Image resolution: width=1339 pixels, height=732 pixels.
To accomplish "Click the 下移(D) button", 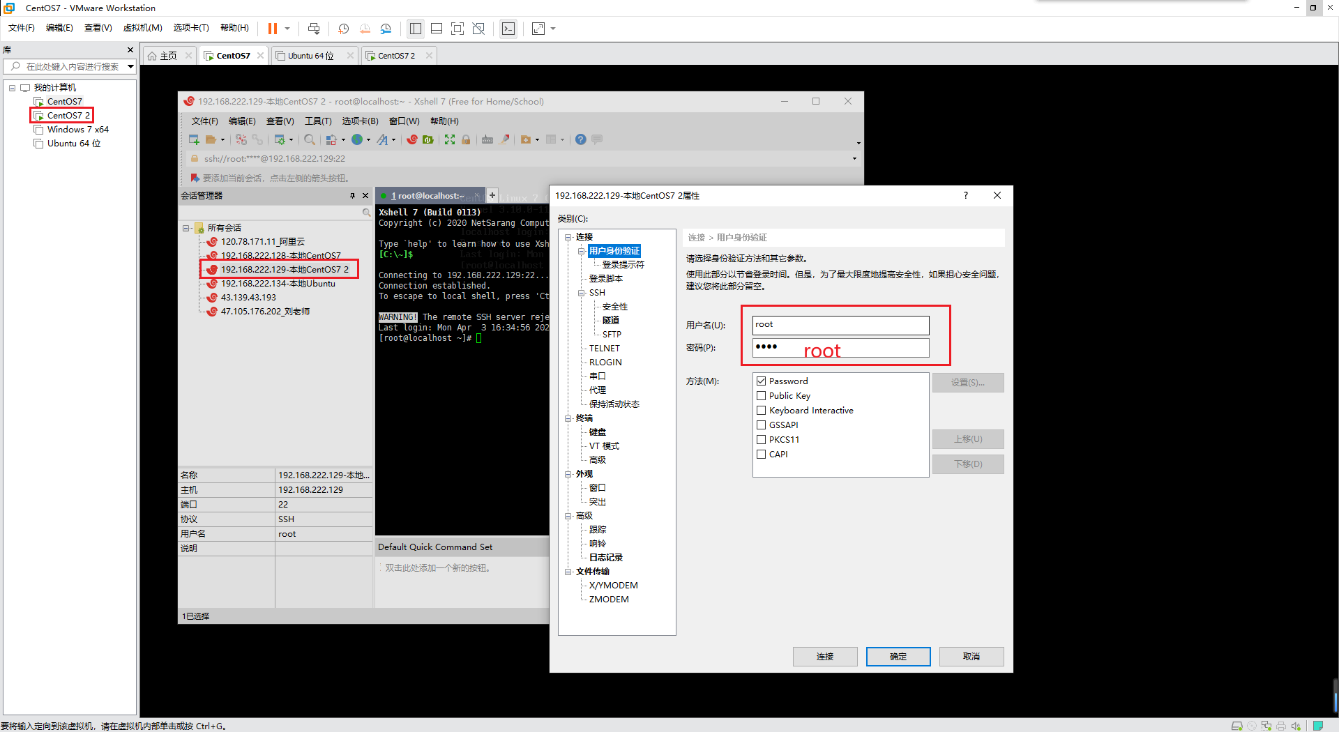I will [x=968, y=464].
